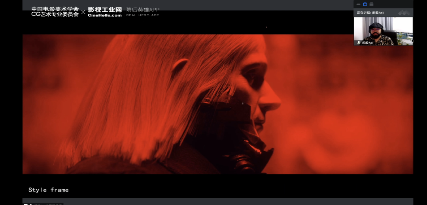Click the 影视工业网 logo

click(105, 9)
